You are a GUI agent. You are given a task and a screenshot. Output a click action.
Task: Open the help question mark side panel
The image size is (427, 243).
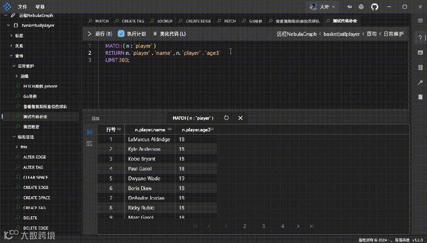420,38
